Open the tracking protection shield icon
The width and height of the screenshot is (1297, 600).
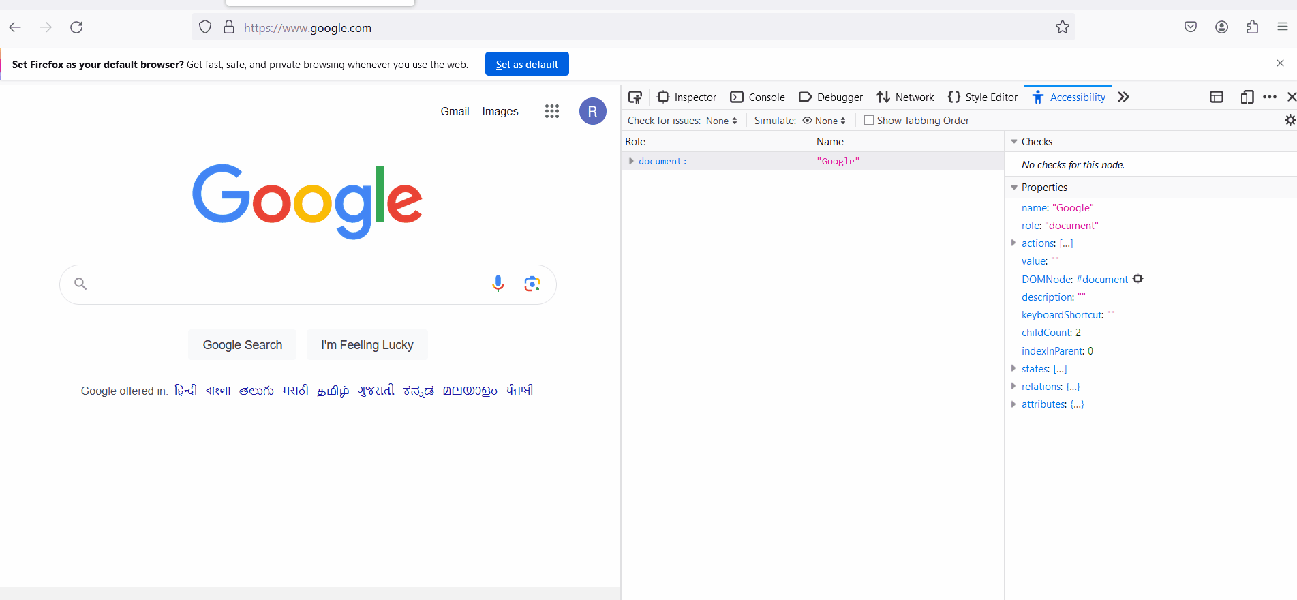(x=205, y=27)
